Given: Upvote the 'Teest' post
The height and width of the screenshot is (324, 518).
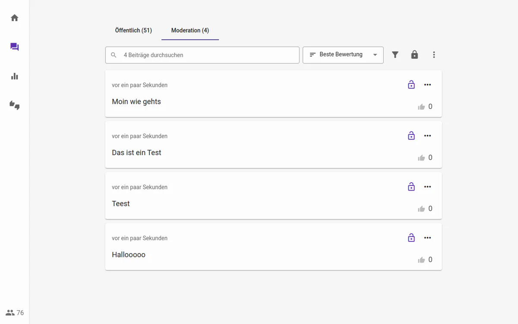Looking at the screenshot, I should [421, 209].
